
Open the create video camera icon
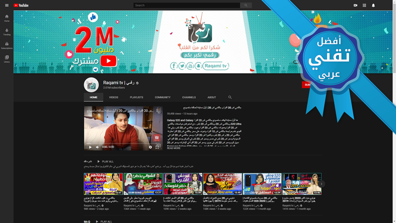pyautogui.click(x=355, y=5)
